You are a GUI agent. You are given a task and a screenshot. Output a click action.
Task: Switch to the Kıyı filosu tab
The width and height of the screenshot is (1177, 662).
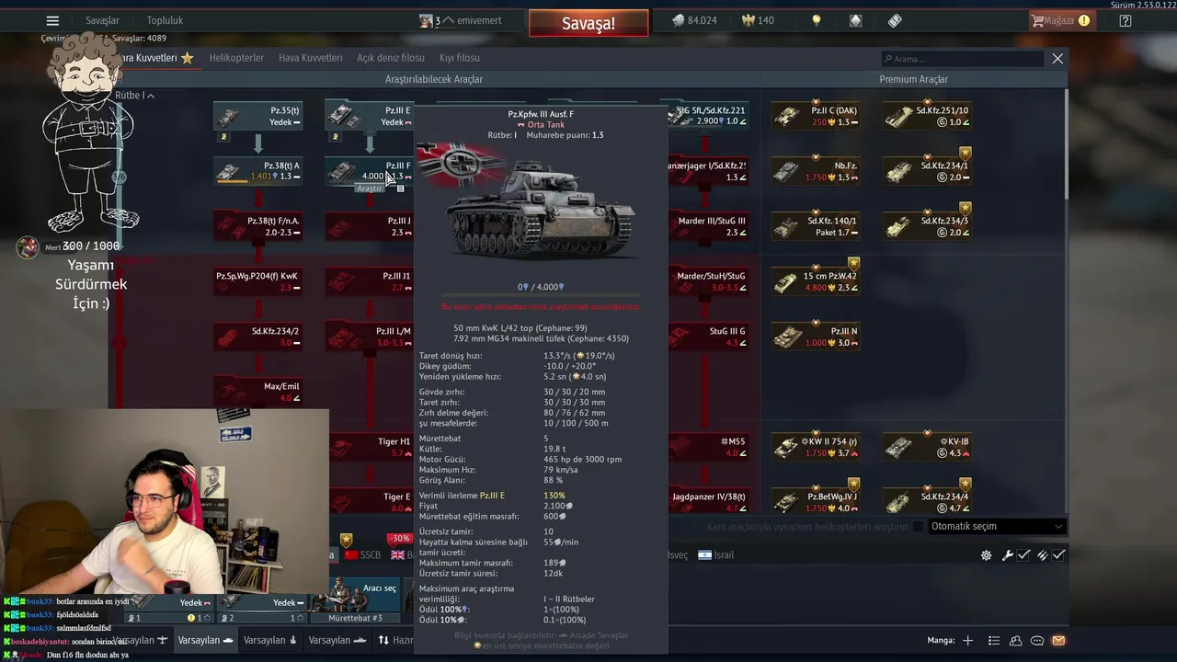click(x=460, y=58)
